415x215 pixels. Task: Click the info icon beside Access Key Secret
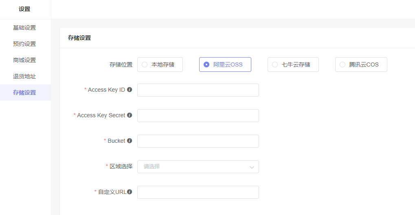pos(130,115)
